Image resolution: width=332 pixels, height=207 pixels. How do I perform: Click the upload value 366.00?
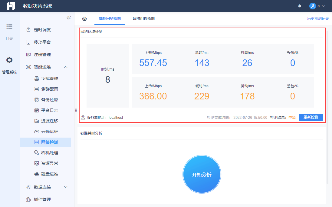153,96
